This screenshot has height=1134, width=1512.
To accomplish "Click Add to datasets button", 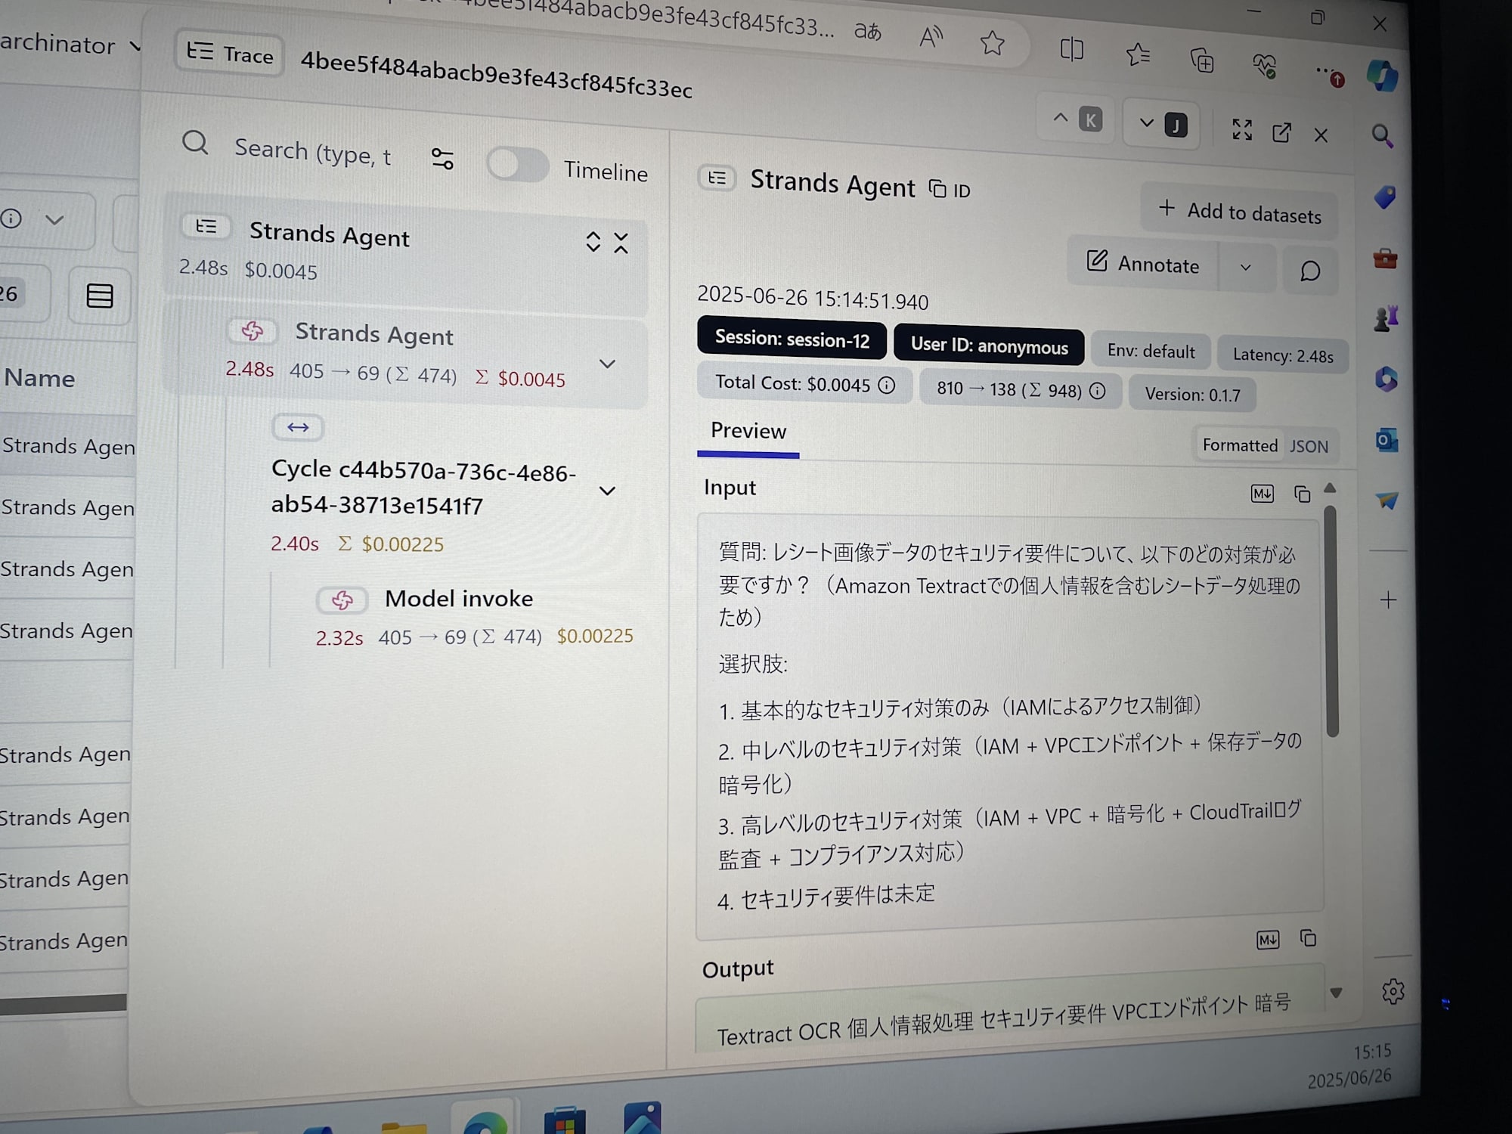I will tap(1239, 211).
